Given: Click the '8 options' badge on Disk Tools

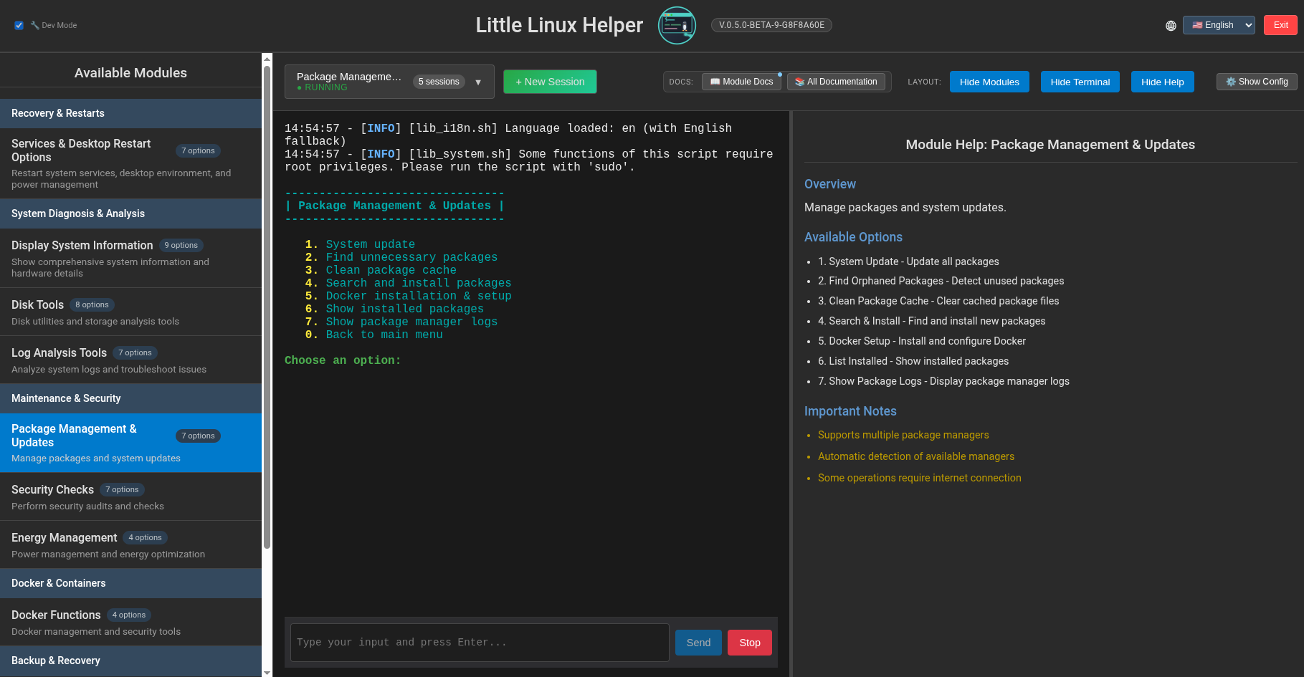Looking at the screenshot, I should click(x=92, y=304).
